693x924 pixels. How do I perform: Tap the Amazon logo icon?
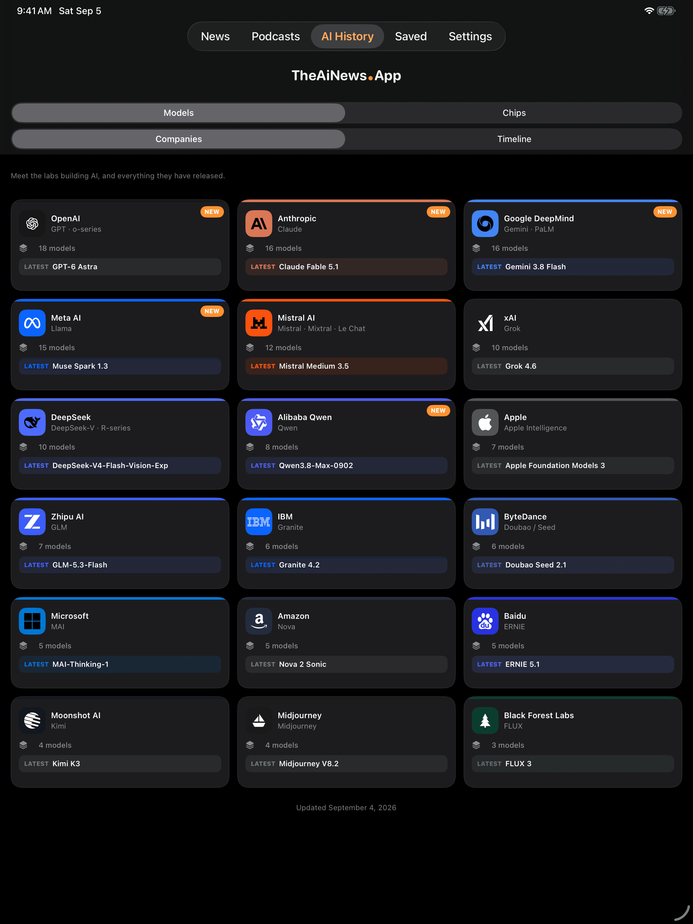coord(259,621)
